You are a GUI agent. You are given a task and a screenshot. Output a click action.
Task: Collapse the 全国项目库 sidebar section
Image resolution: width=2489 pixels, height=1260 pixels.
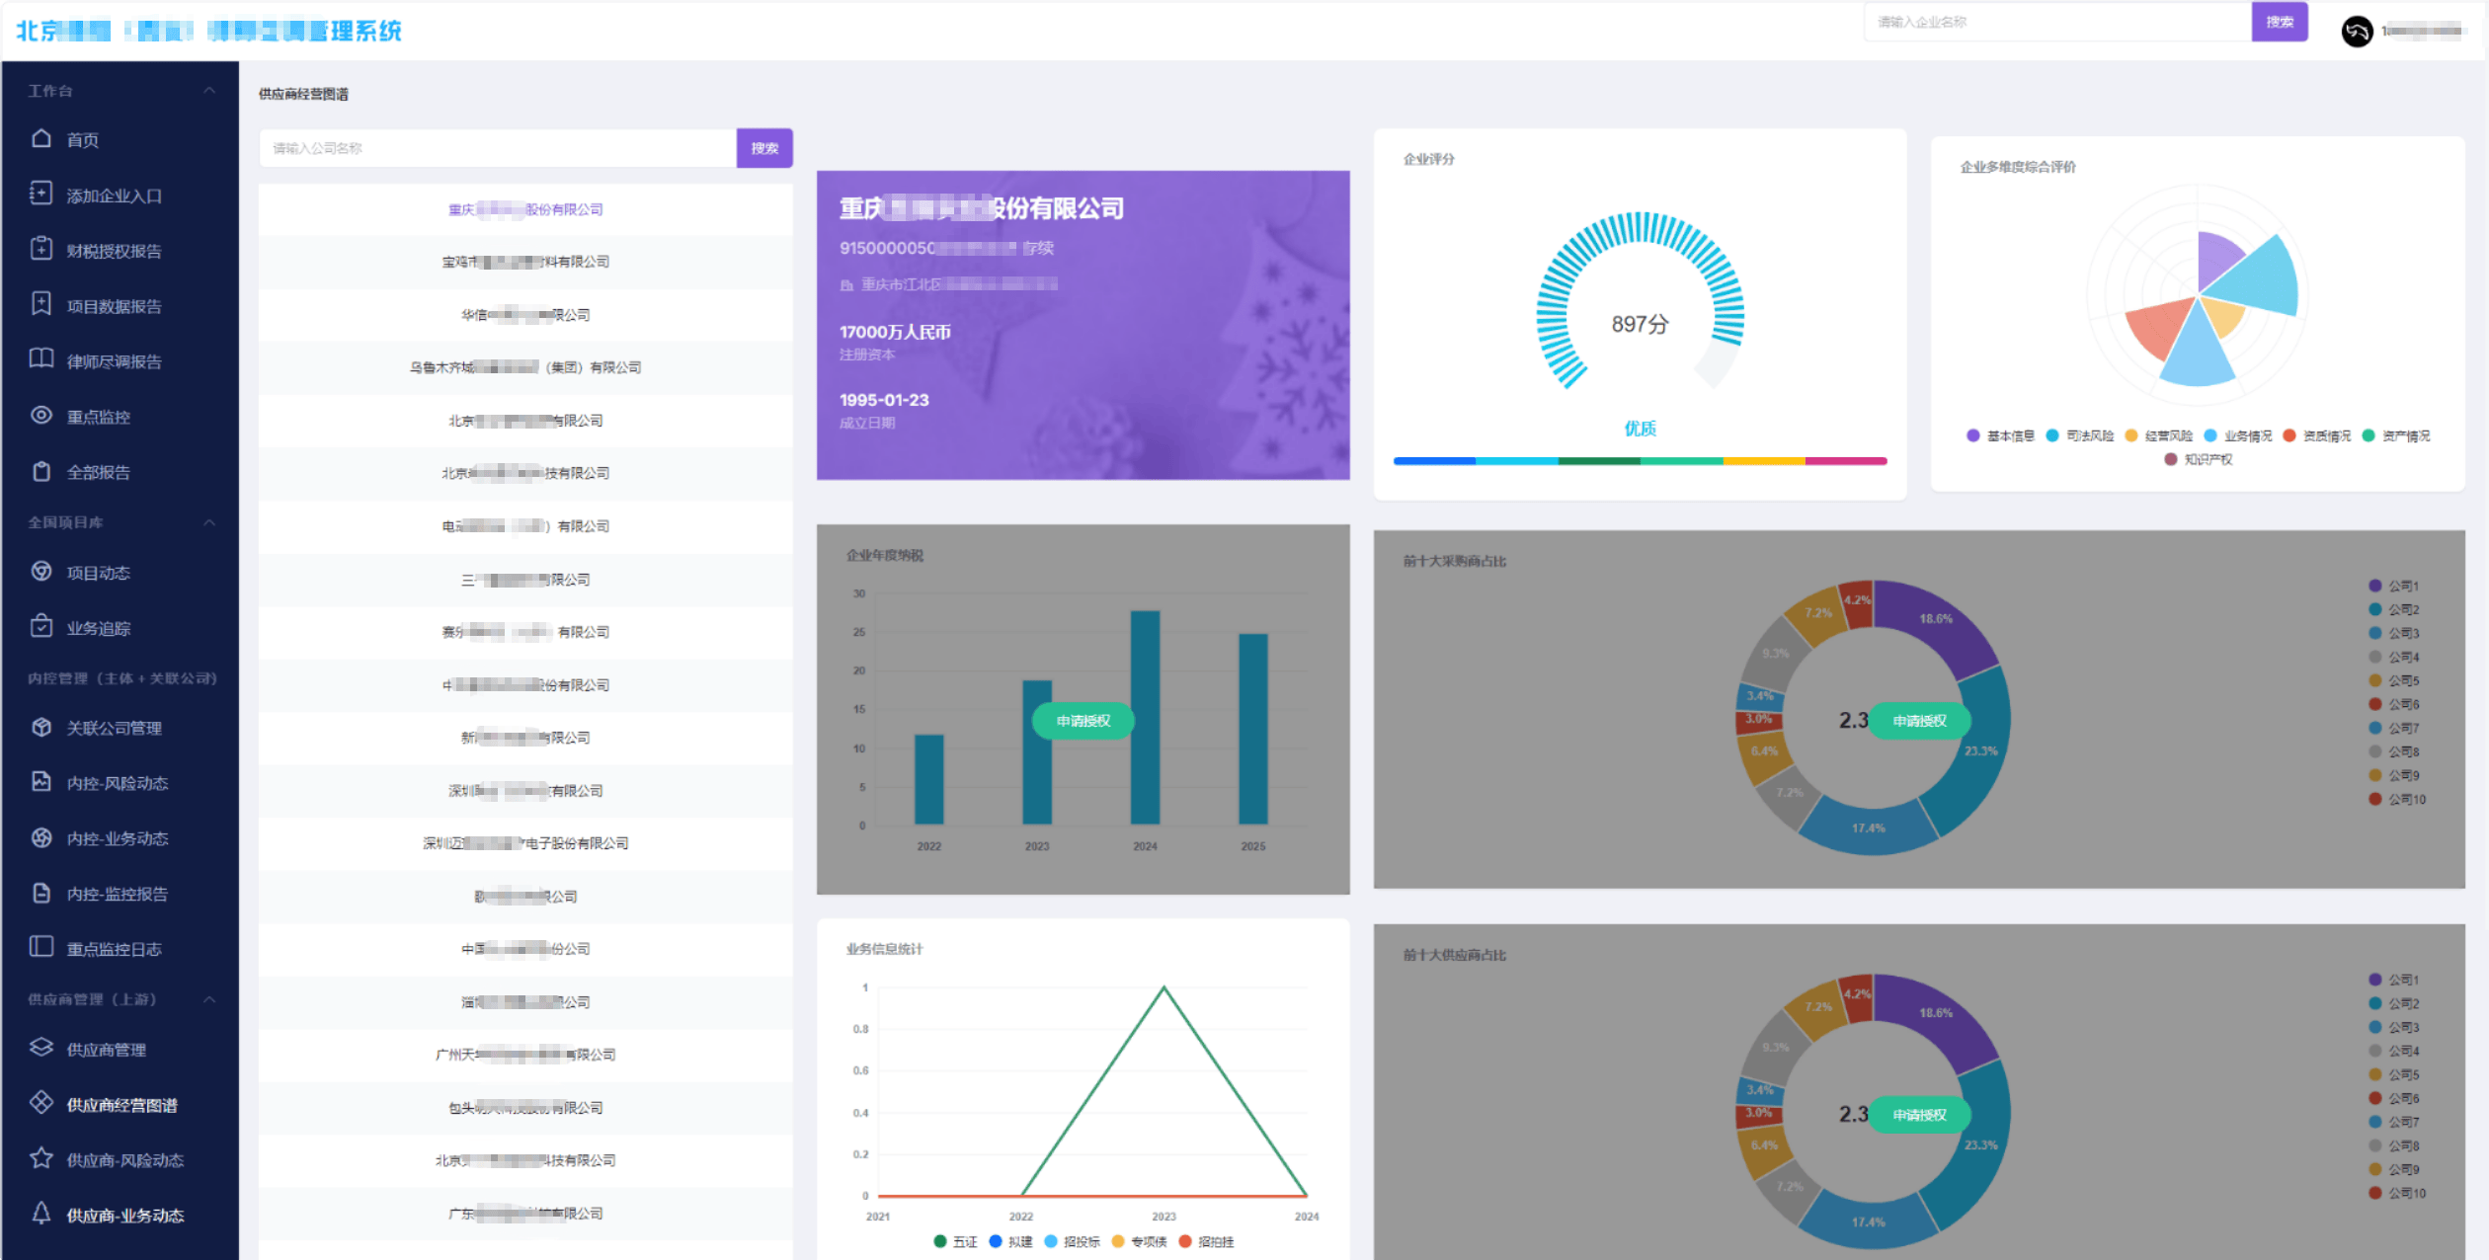point(209,521)
